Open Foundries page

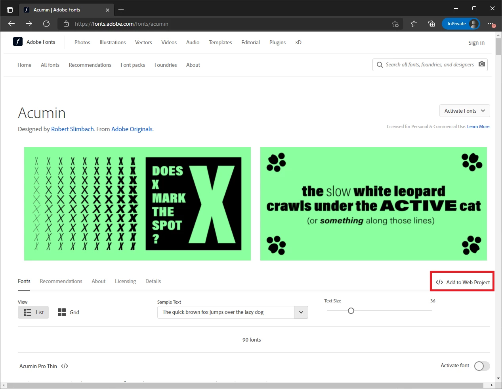[166, 65]
